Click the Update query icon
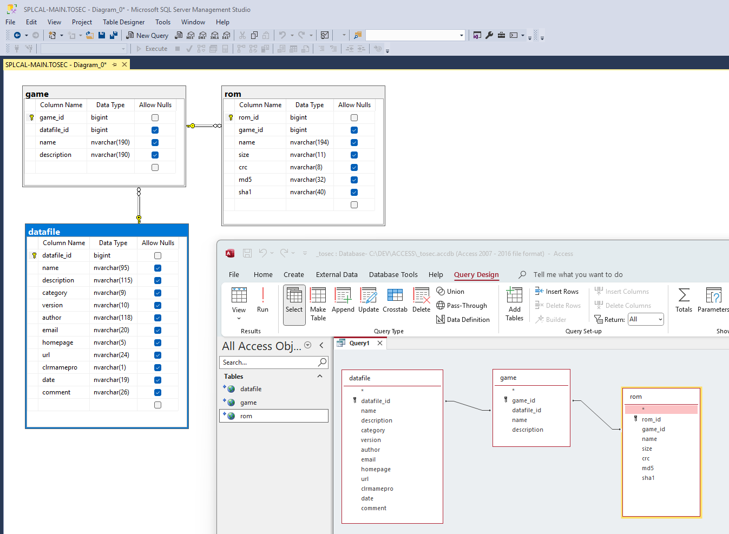The width and height of the screenshot is (729, 534). [x=369, y=300]
